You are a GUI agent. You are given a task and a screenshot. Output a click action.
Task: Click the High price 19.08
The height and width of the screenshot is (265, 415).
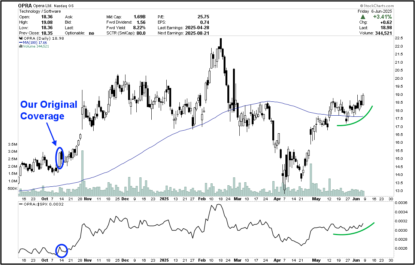[47, 22]
